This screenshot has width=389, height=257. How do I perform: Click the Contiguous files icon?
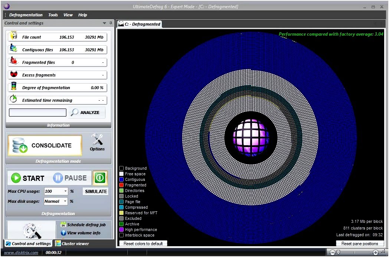pyautogui.click(x=13, y=48)
